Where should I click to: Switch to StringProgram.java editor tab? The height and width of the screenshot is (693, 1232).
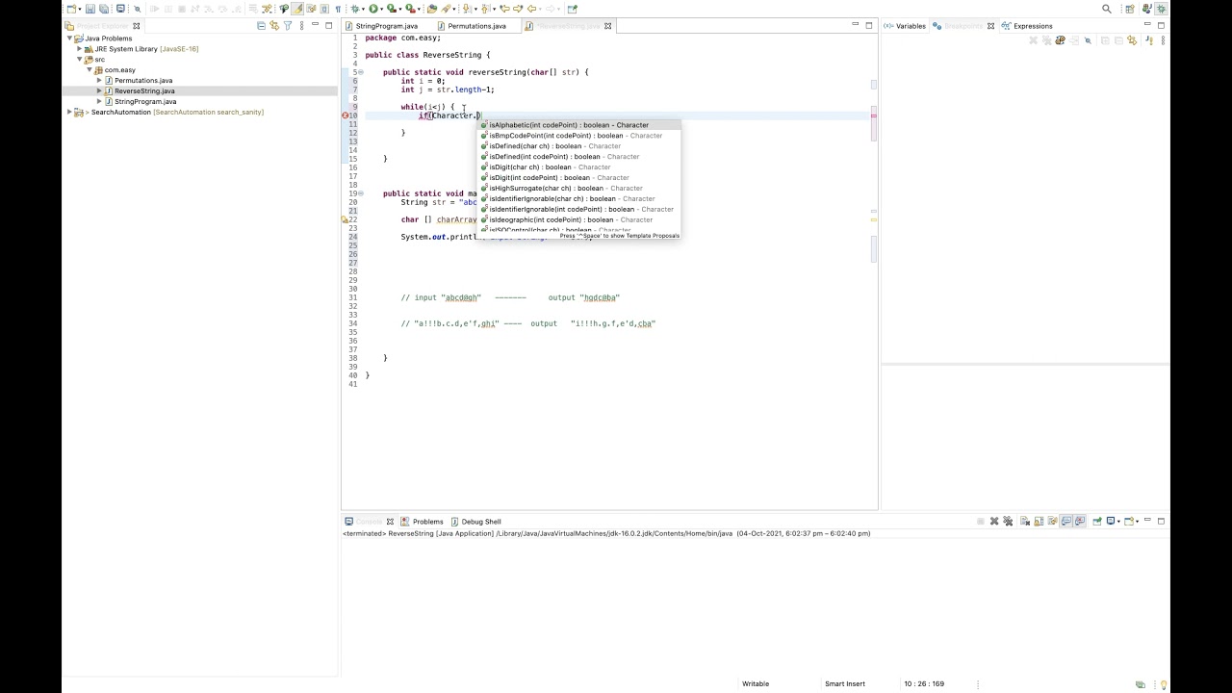tap(386, 26)
